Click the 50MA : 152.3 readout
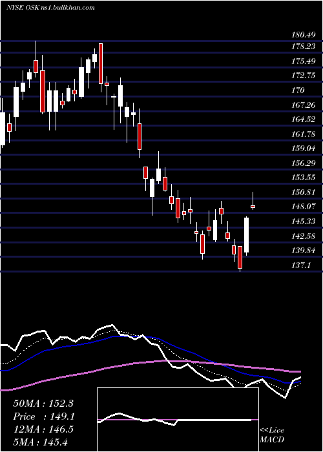Viewport: 323px width, 452px height. coord(43,404)
